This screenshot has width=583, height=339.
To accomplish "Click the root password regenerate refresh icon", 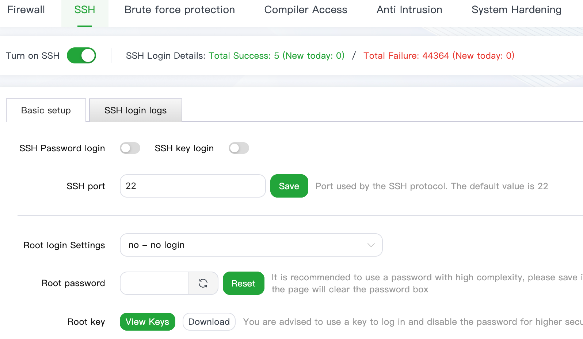I will click(x=203, y=283).
